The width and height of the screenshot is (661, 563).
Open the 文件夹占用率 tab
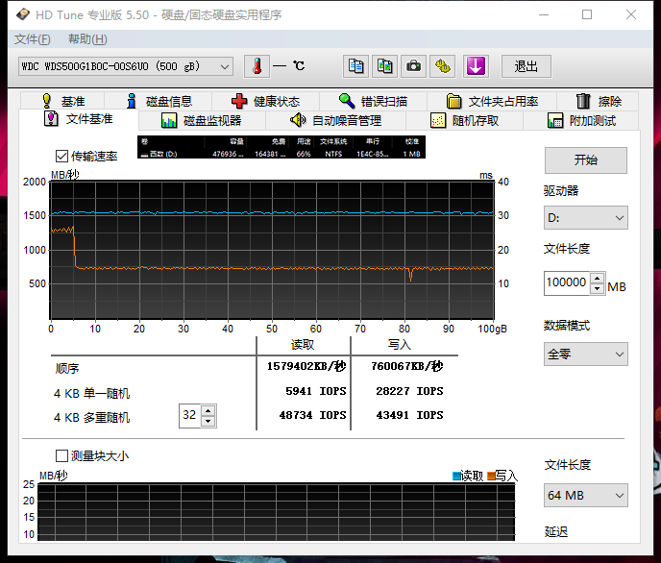[x=492, y=101]
